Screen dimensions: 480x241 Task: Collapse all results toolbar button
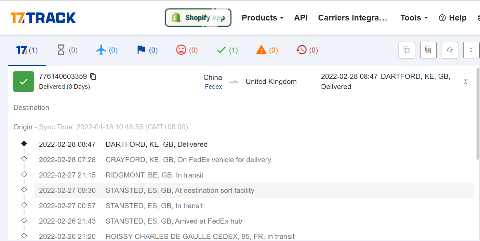pyautogui.click(x=471, y=50)
